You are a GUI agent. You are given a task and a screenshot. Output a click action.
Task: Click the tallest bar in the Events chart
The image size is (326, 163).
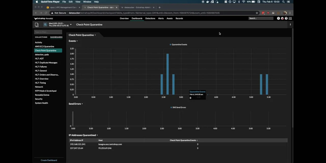[167, 74]
